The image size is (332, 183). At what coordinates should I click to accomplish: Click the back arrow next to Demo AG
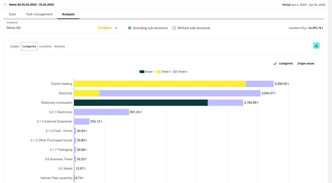tap(5, 4)
